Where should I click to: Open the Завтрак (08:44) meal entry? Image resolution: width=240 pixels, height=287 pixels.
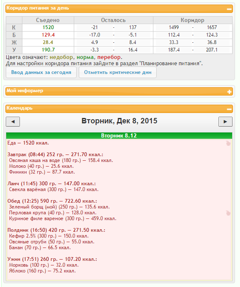55,155
